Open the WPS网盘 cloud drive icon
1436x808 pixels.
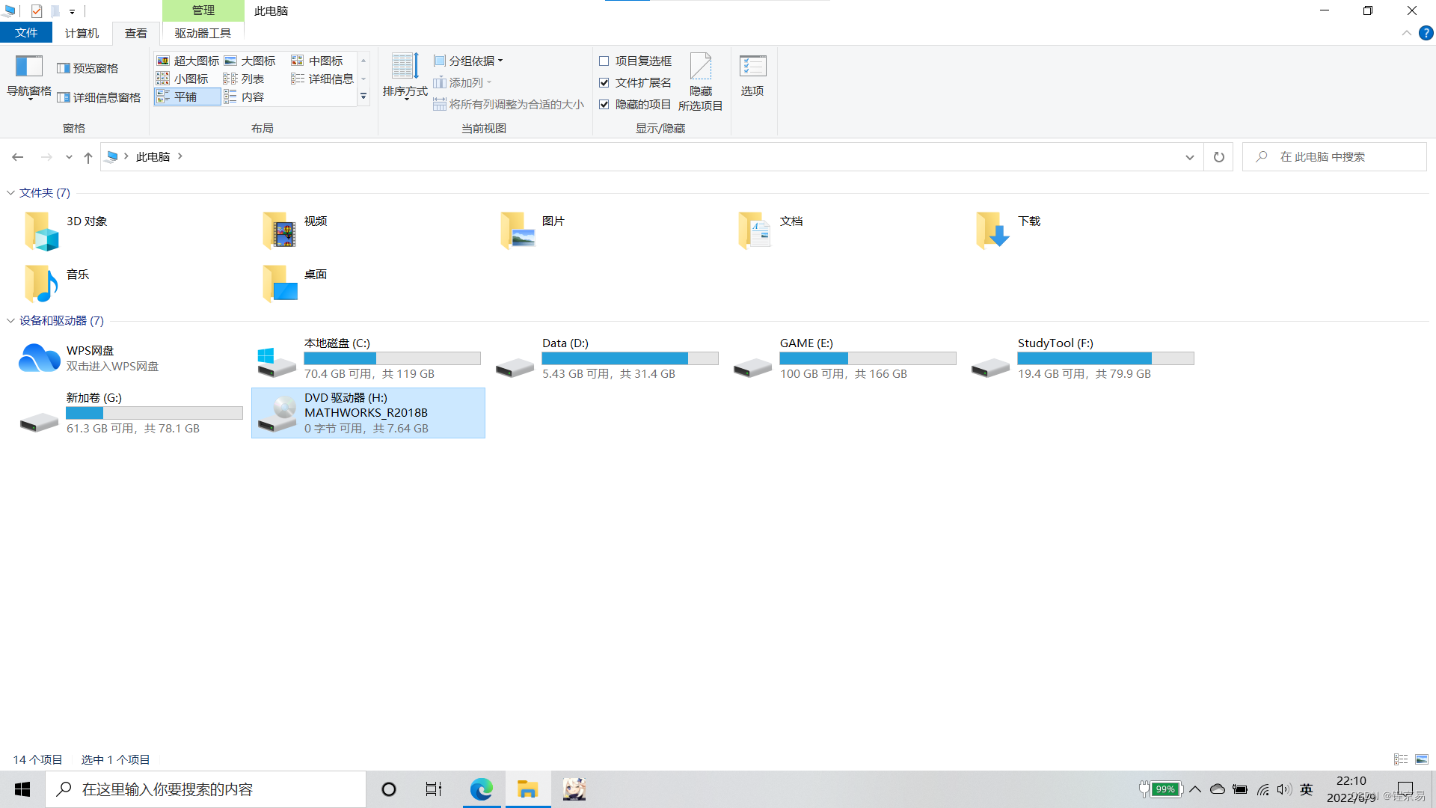(x=39, y=358)
